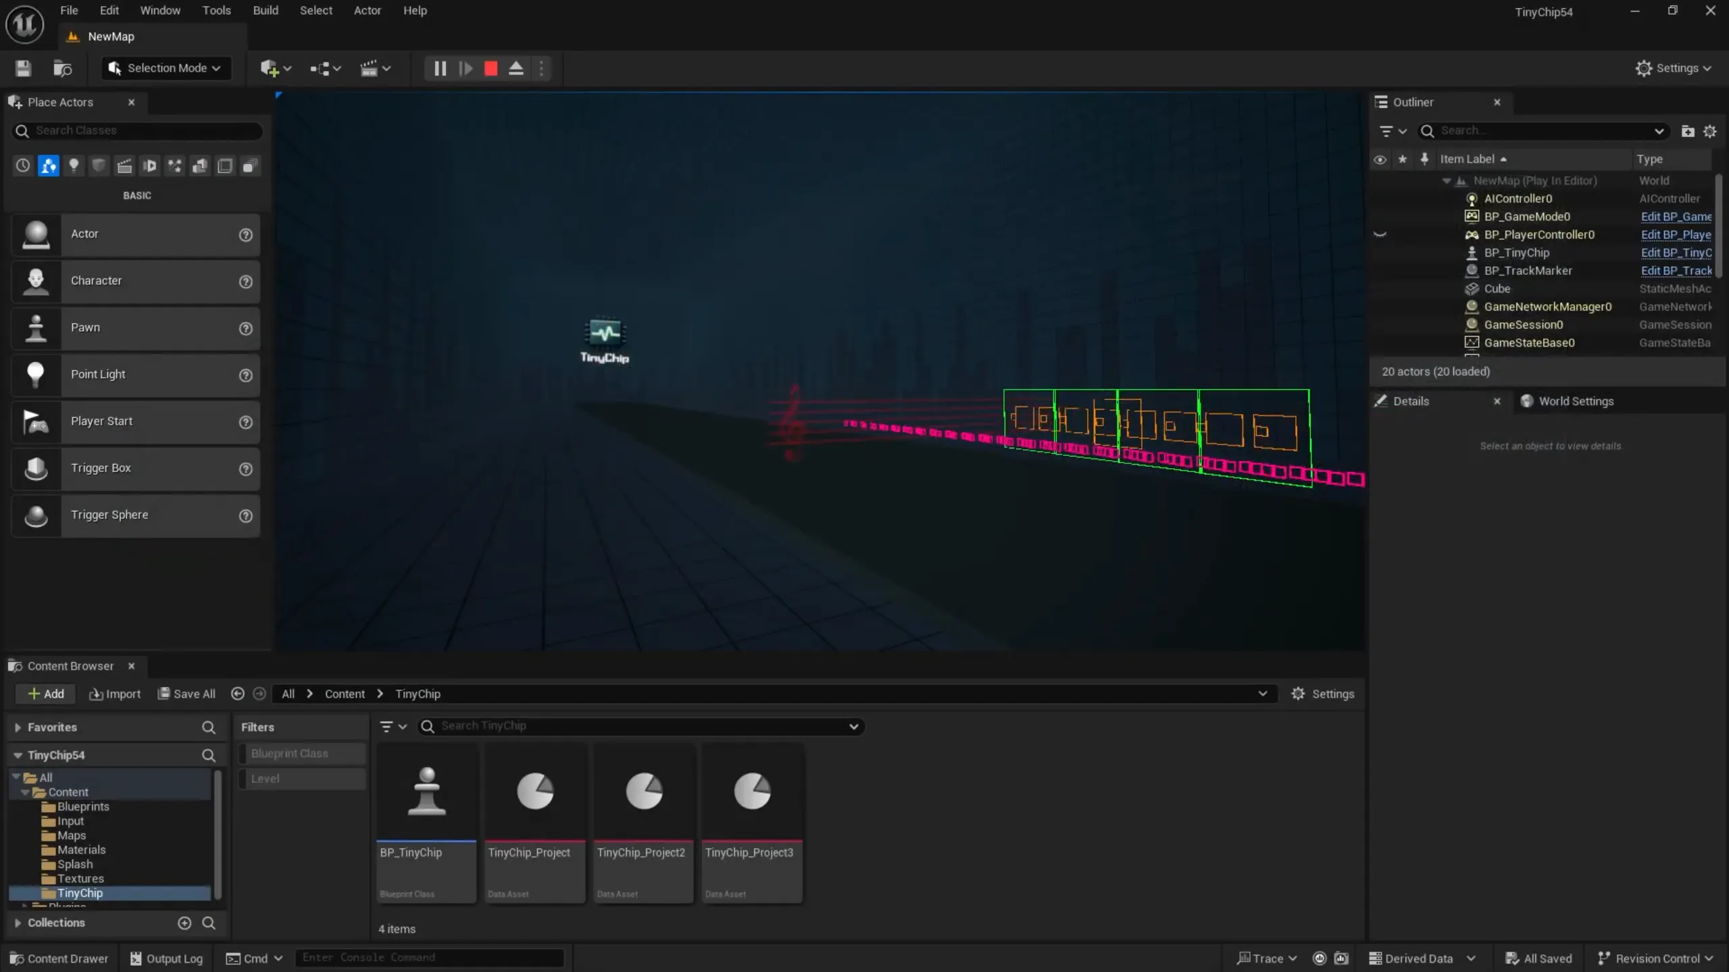
Task: Expand the Favorites section
Action: 18,727
